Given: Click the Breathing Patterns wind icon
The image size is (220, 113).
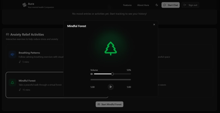Looking at the screenshot, I should coord(12,55).
